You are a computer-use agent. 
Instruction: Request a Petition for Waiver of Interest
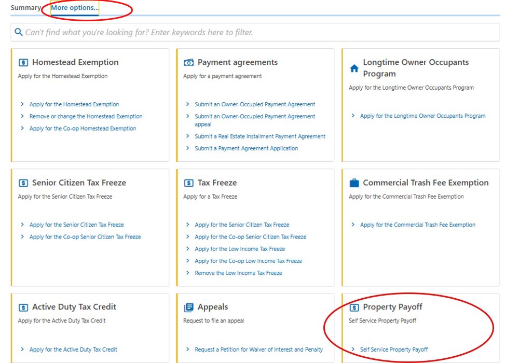[x=258, y=350]
